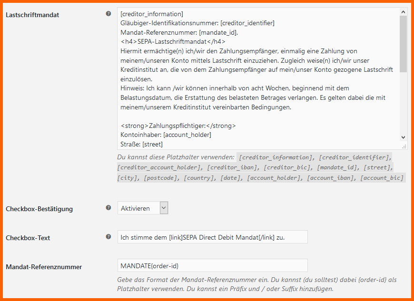Click the [creditor_iban] placeholder code in the hint
This screenshot has height=301, width=414.
click(232, 167)
